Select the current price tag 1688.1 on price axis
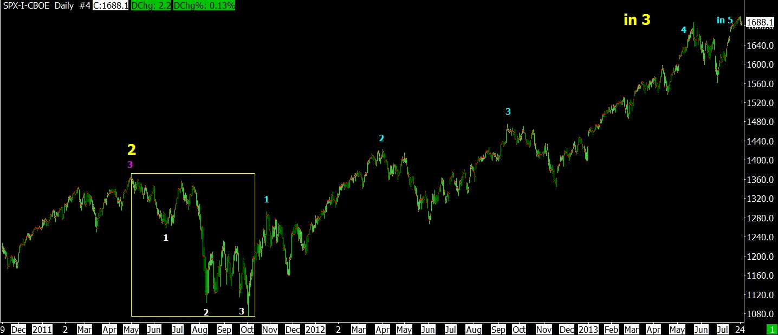The width and height of the screenshot is (778, 335). point(760,22)
